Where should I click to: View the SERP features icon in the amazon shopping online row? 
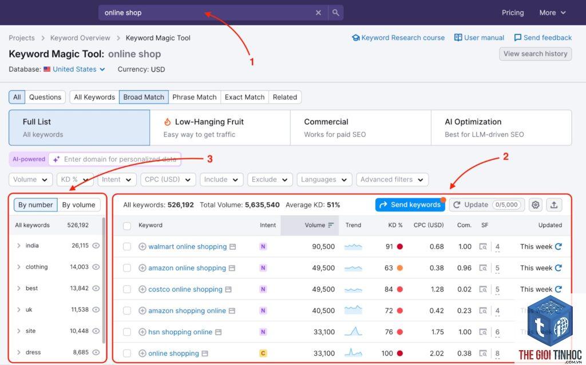coord(483,311)
